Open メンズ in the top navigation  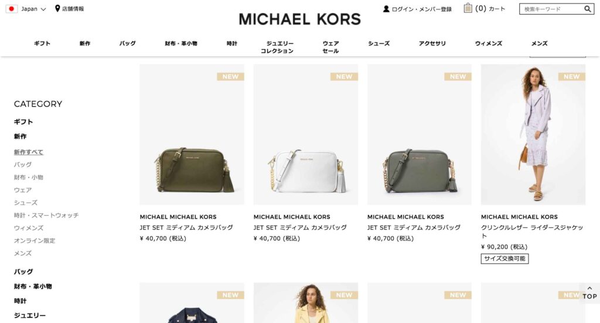[539, 43]
